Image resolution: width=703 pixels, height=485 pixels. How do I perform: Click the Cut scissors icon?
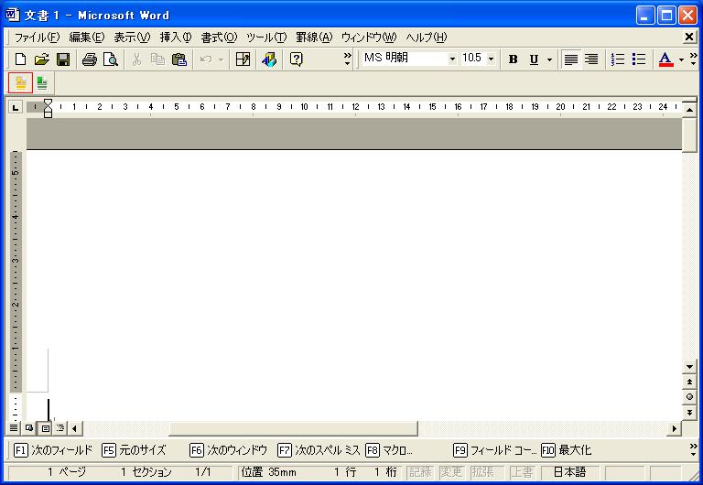136,59
